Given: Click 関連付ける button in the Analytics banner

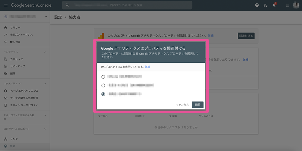Looking at the screenshot, I should (246, 36).
